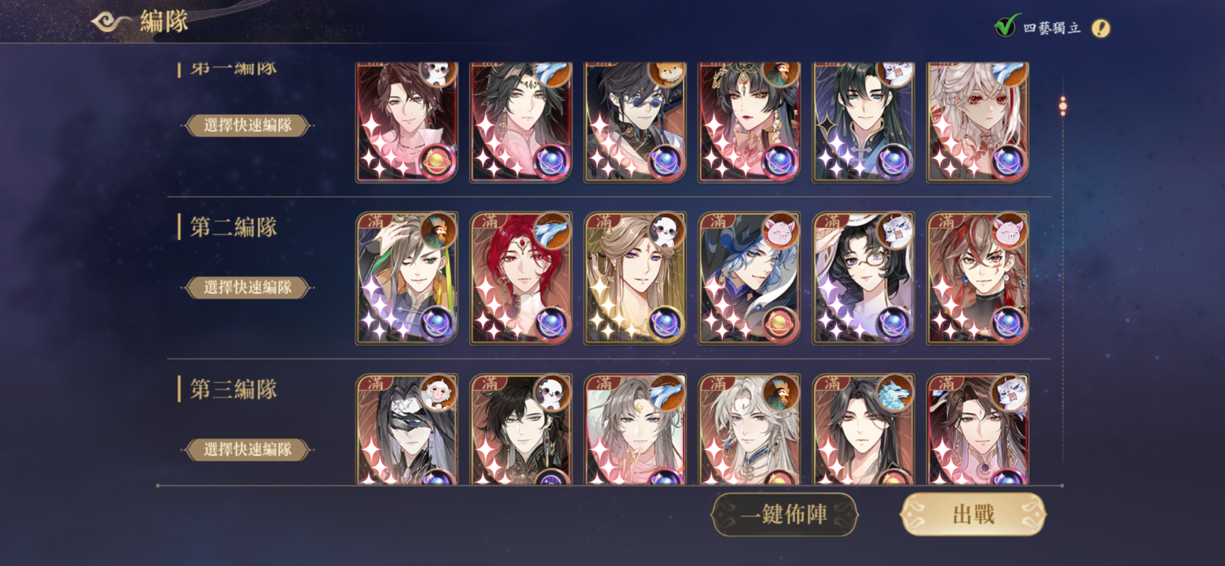Tap the monkey pet icon on masked character card
Viewport: 1225px width, 566px height.
pyautogui.click(x=438, y=392)
